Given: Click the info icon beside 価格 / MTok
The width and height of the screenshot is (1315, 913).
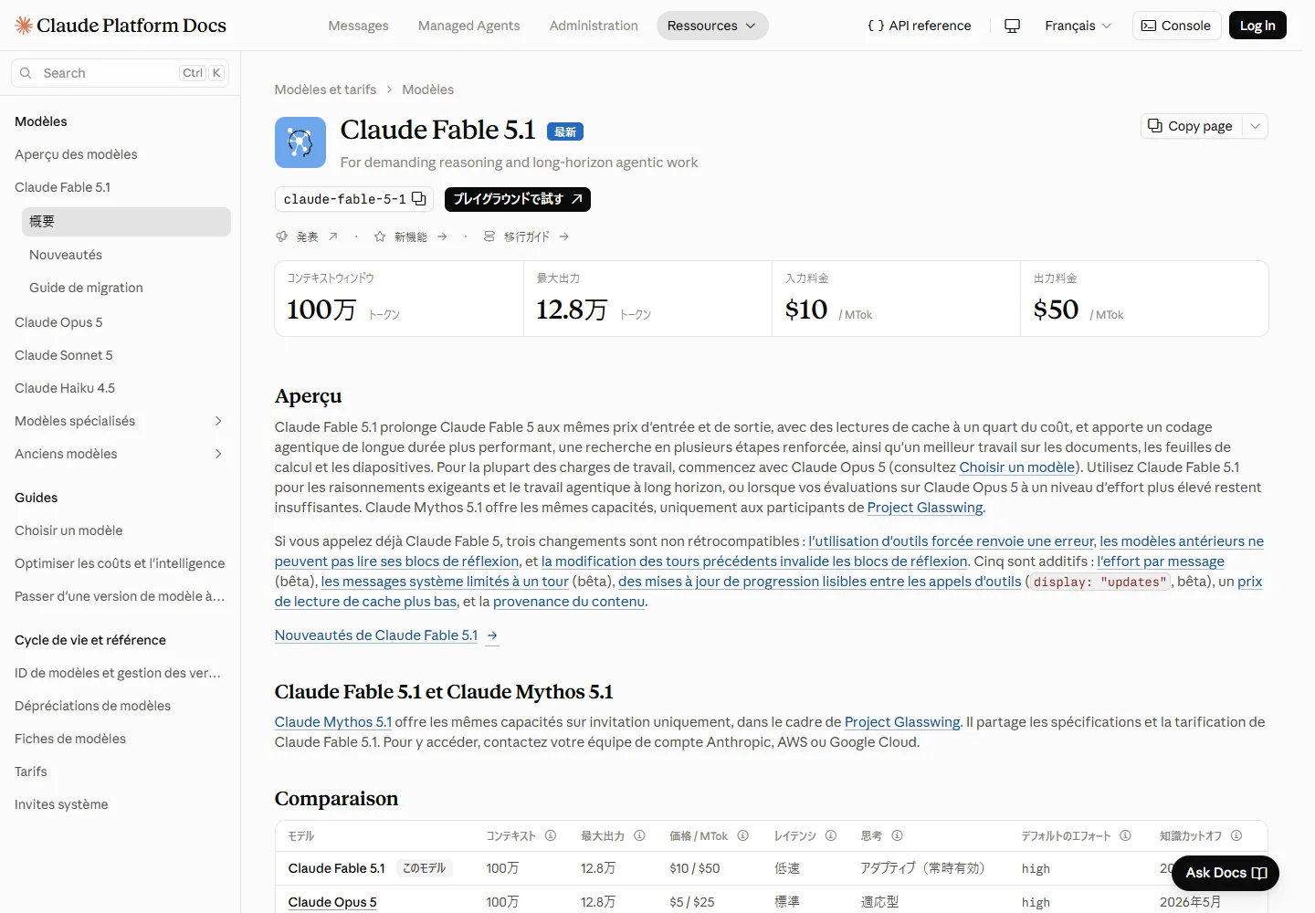Looking at the screenshot, I should click(743, 835).
